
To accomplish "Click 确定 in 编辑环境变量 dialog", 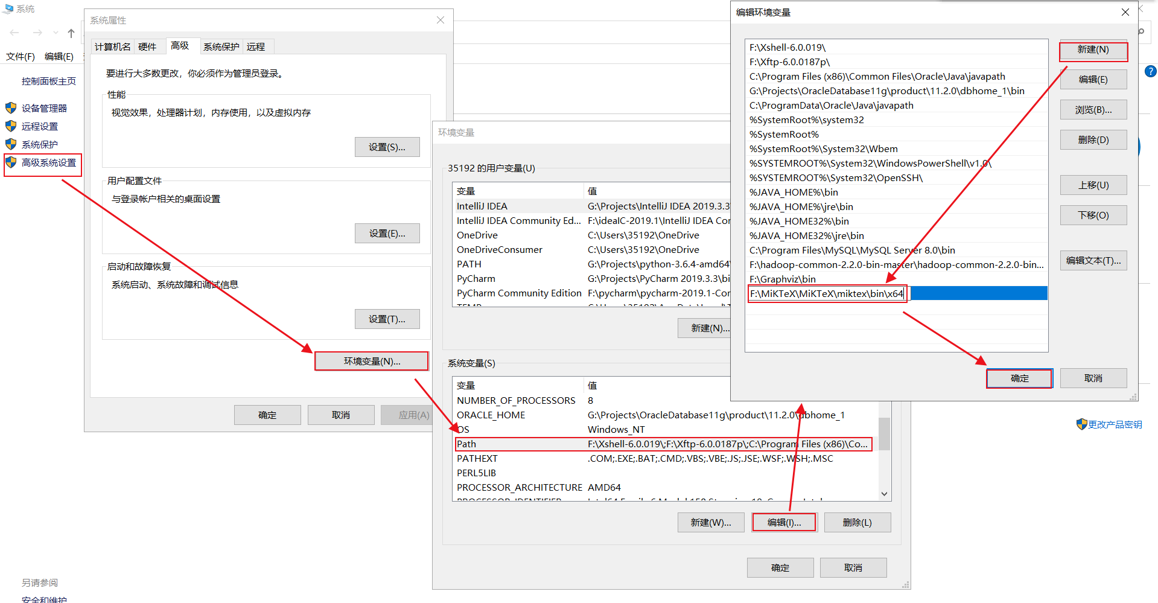I will point(1020,378).
